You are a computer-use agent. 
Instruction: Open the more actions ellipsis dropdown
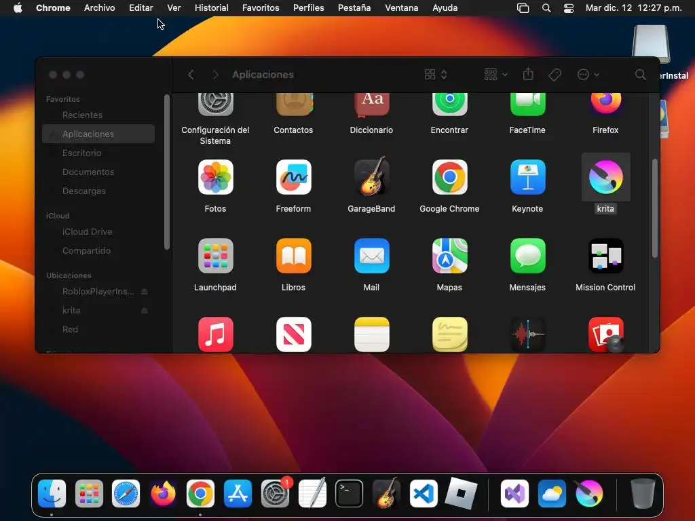[x=588, y=75]
